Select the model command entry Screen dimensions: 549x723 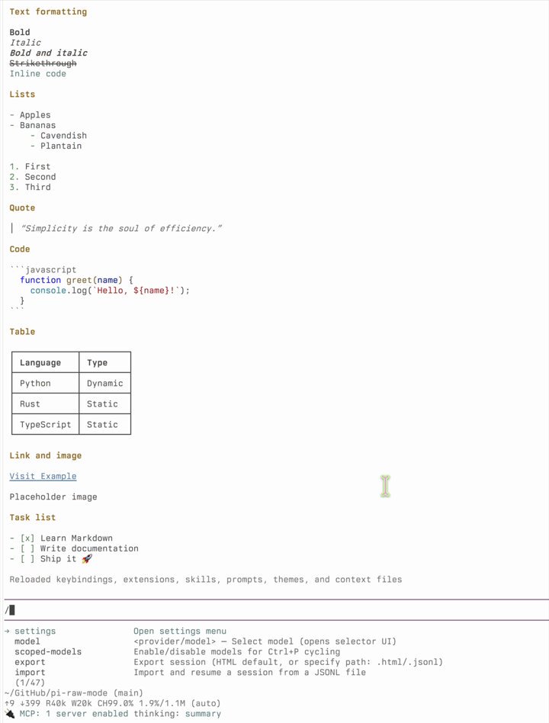(x=27, y=641)
